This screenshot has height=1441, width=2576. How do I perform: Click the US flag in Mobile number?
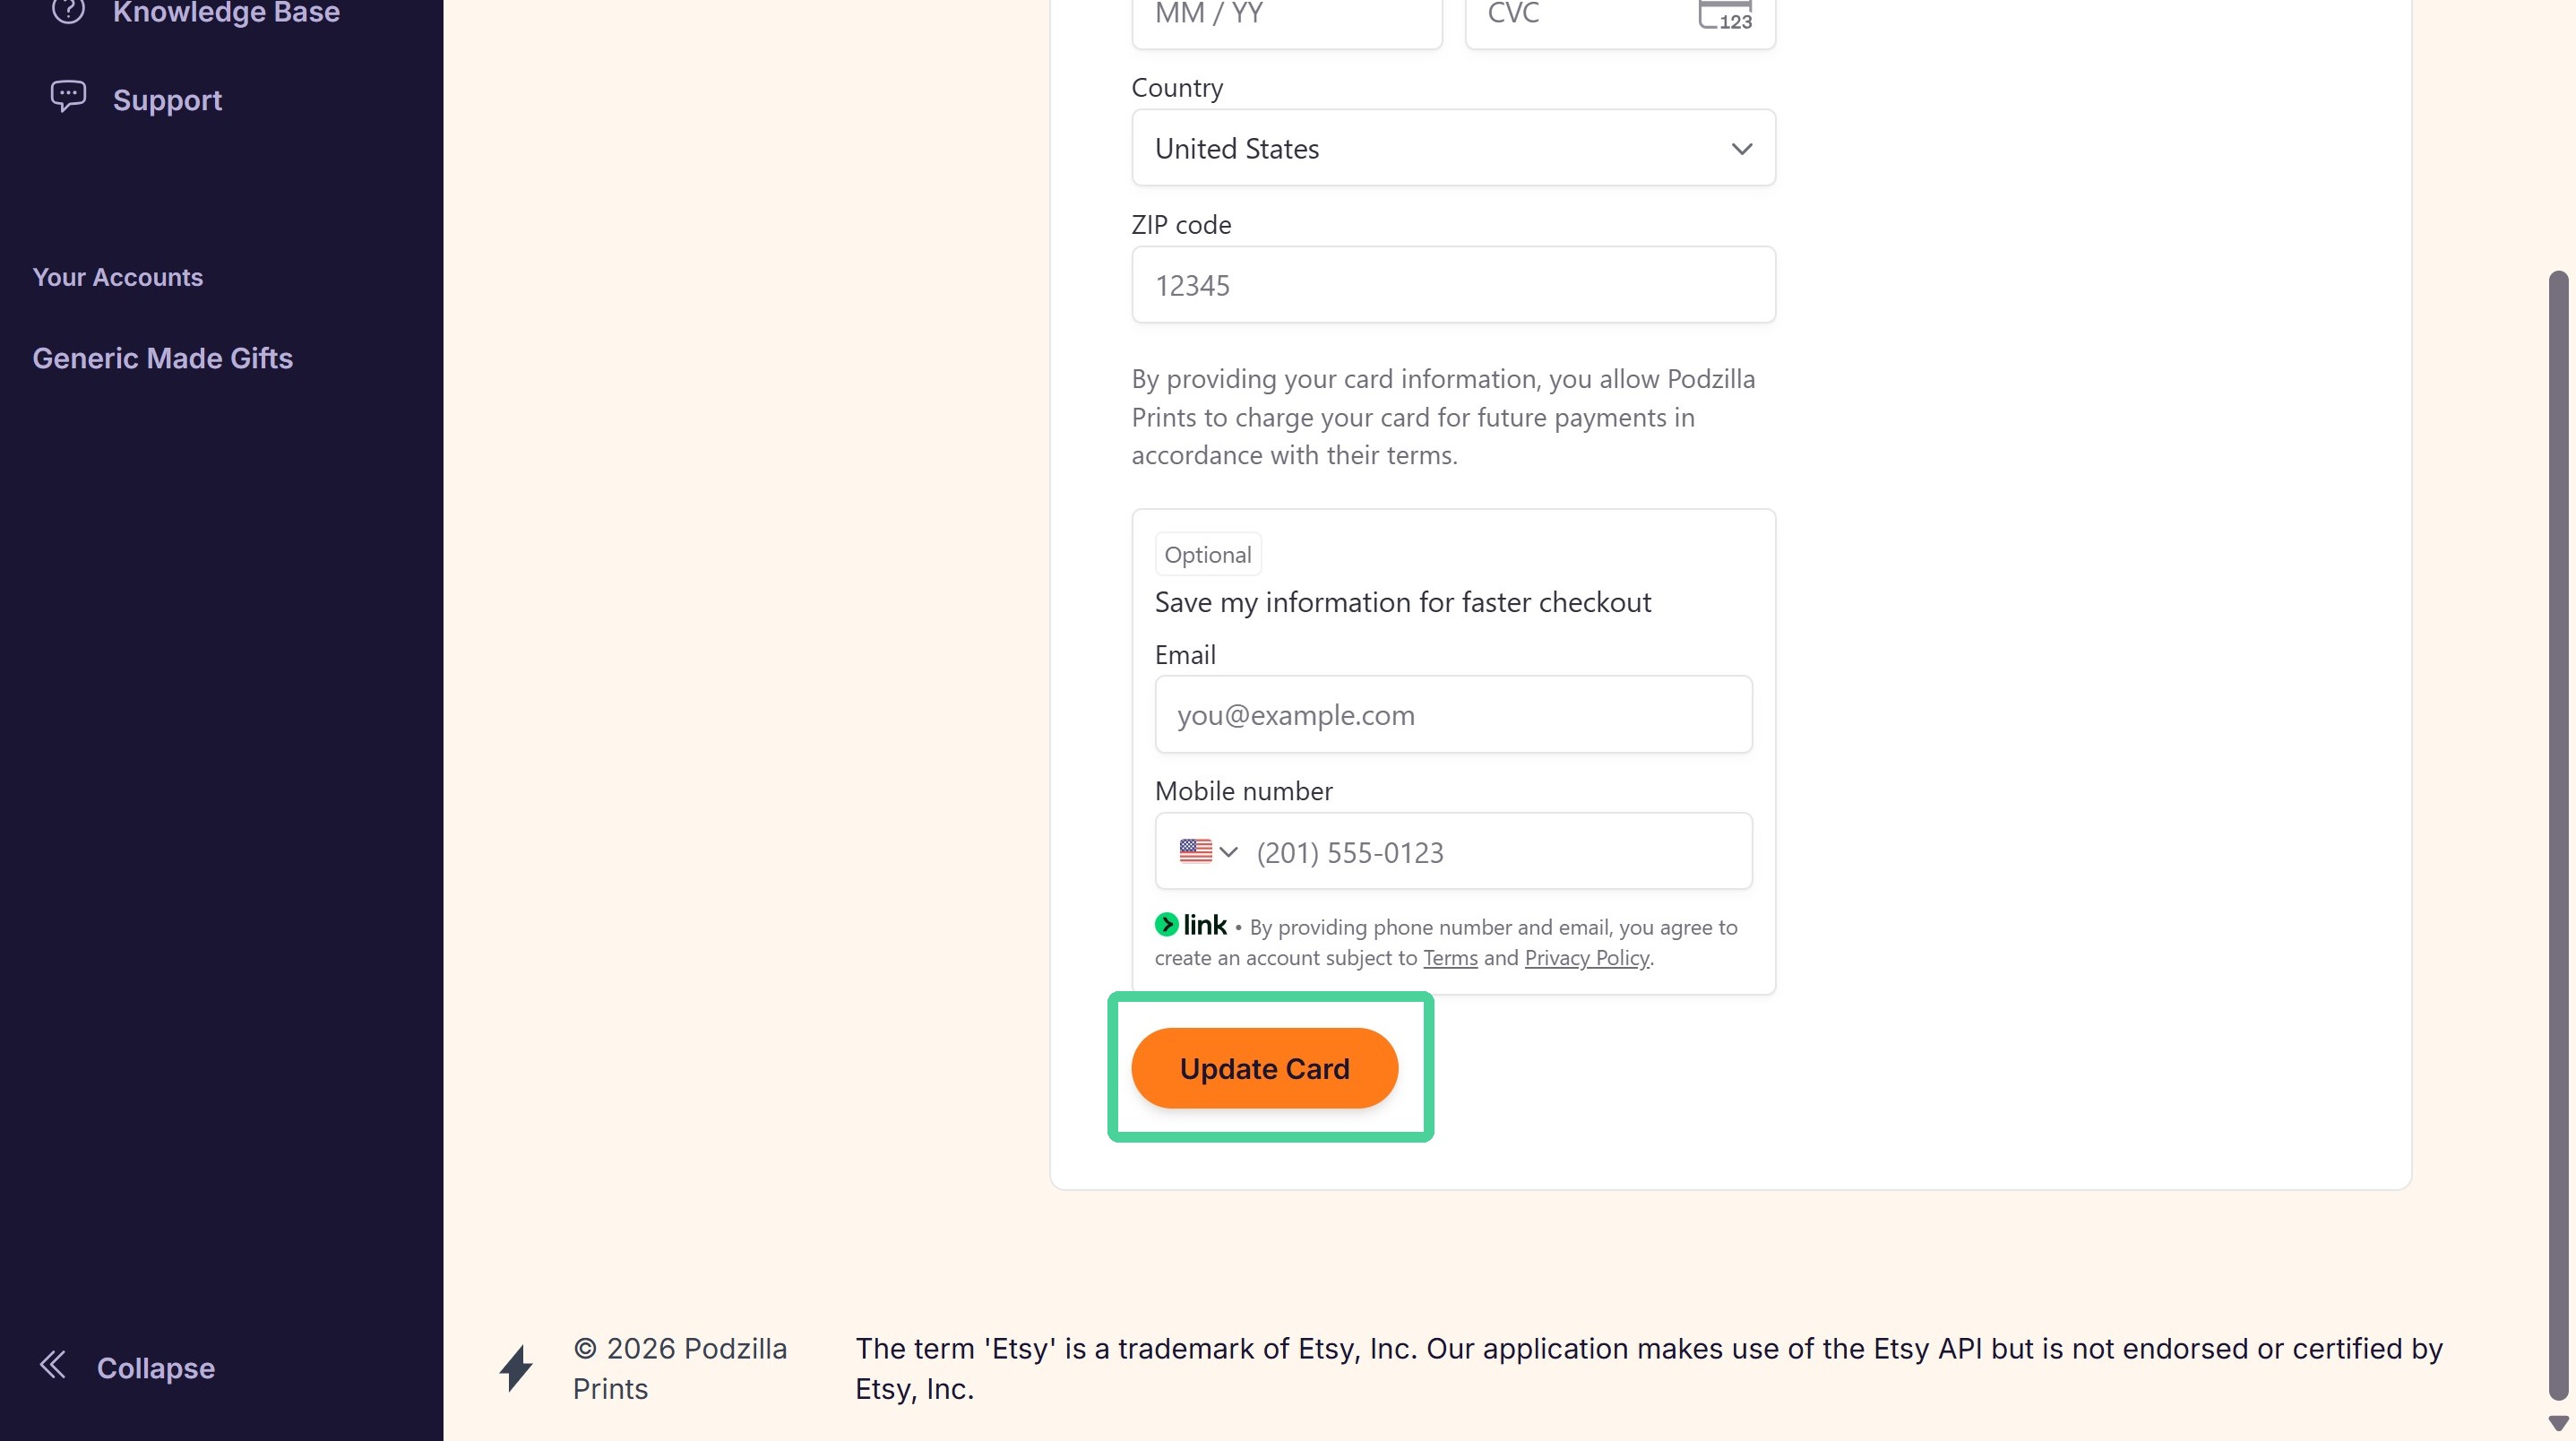click(1195, 851)
